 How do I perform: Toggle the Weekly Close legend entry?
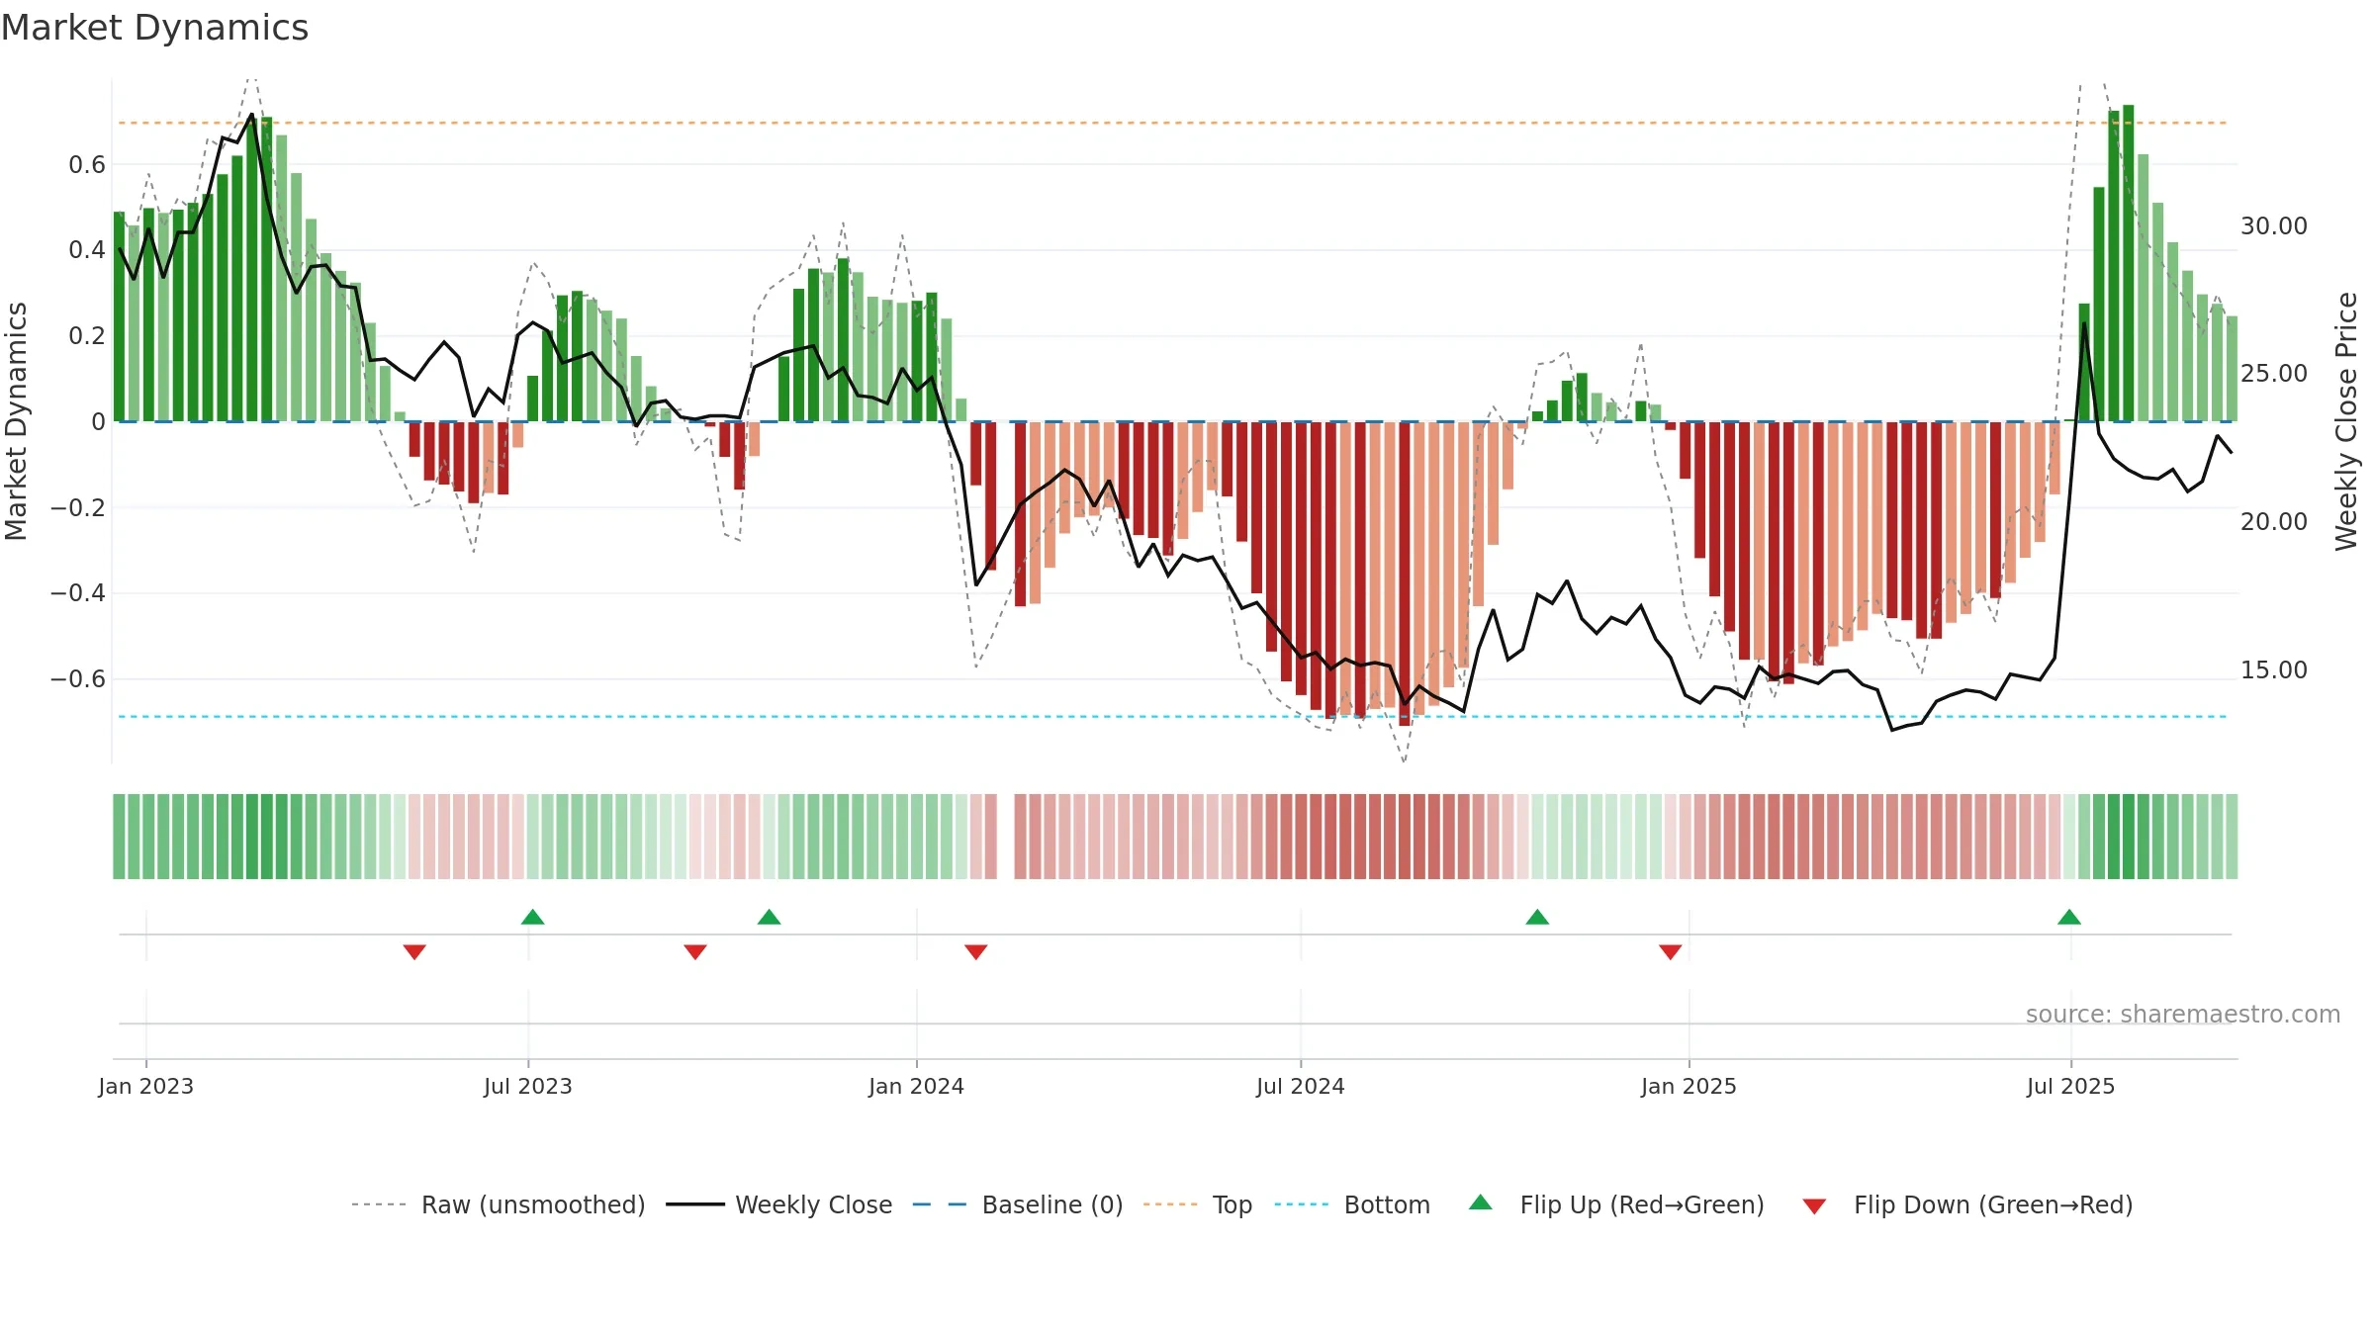click(778, 1204)
